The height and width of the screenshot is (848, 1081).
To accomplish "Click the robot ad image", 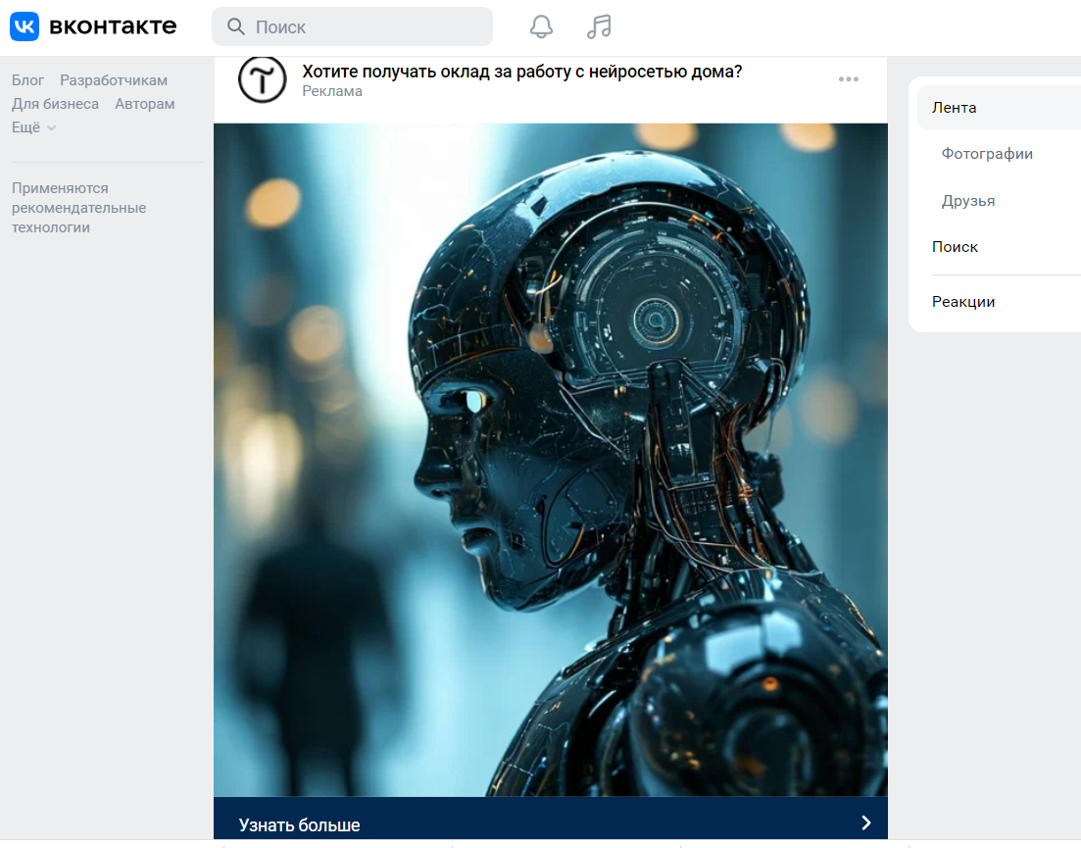I will click(550, 460).
